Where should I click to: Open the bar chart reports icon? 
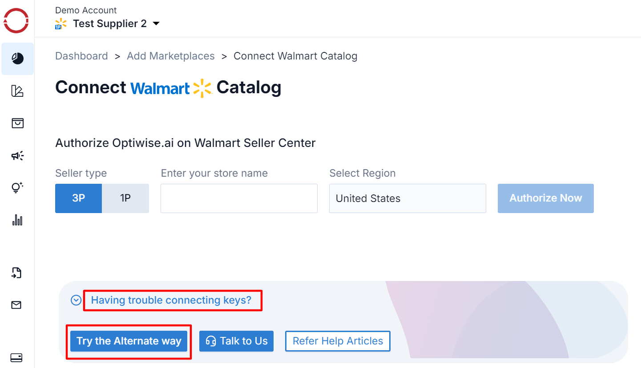pos(17,220)
